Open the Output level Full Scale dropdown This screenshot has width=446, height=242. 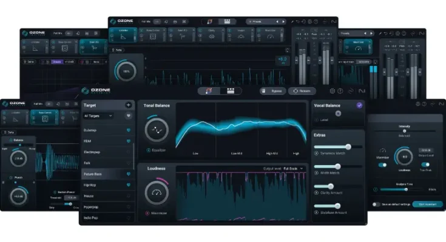[293, 168]
